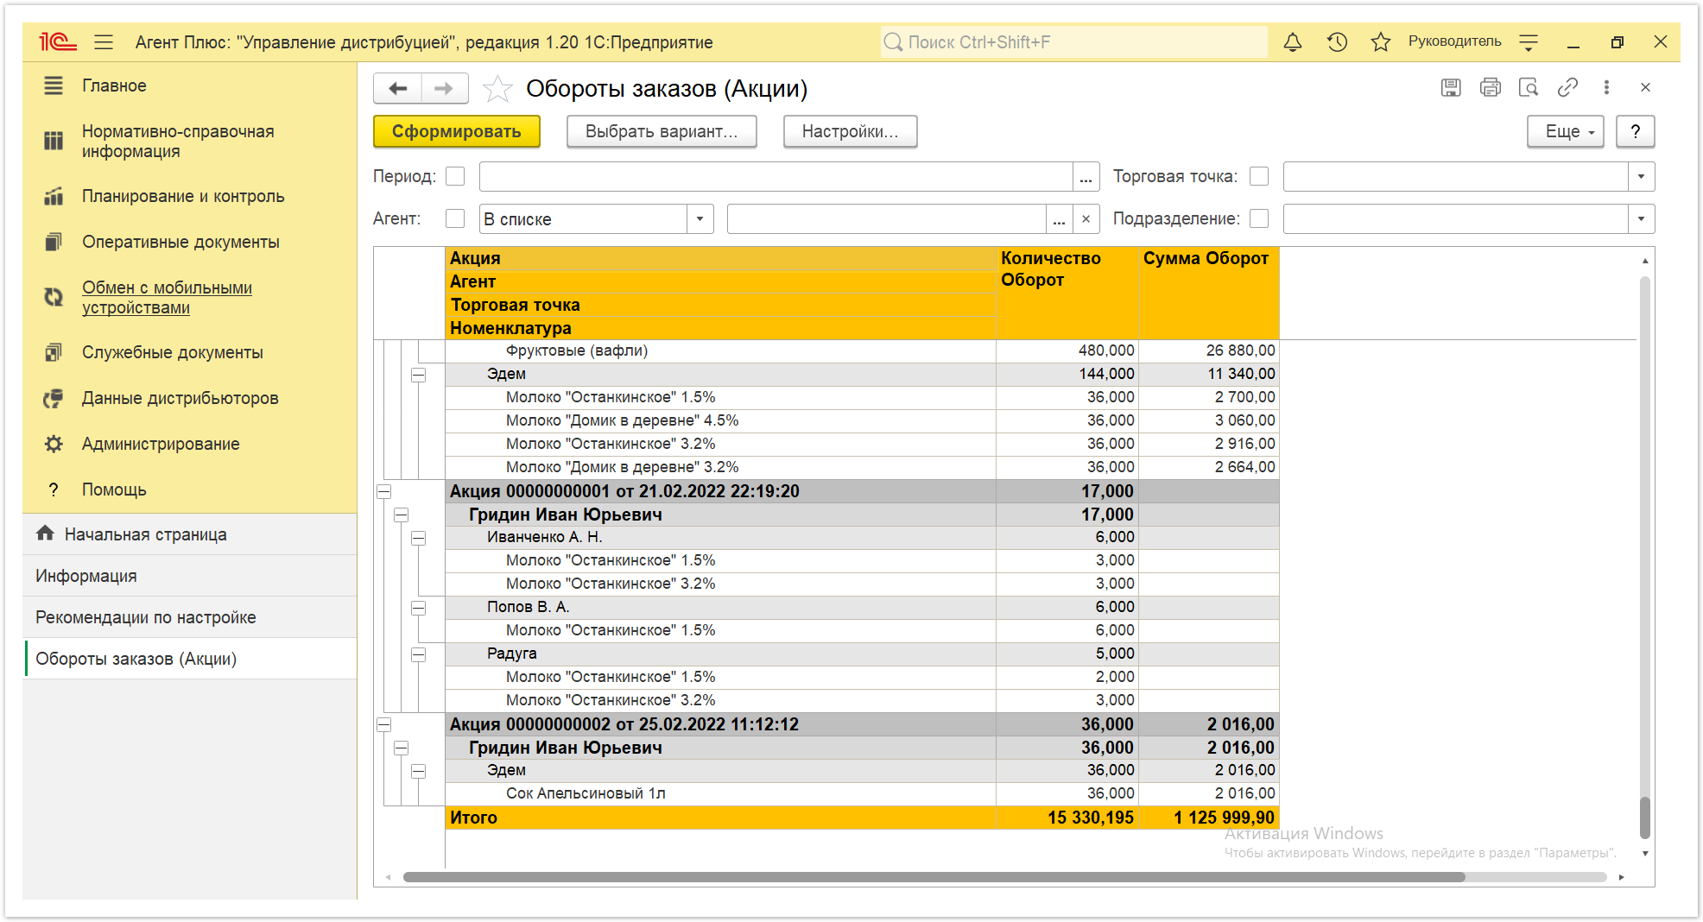The height and width of the screenshot is (922, 1703).
Task: Save report with the diskette icon
Action: point(1451,87)
